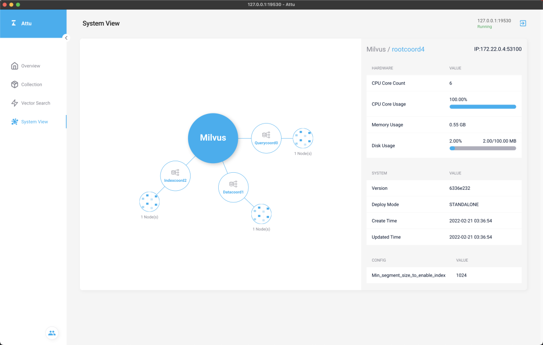Image resolution: width=543 pixels, height=345 pixels.
Task: Click the config value 1024
Action: (461, 275)
